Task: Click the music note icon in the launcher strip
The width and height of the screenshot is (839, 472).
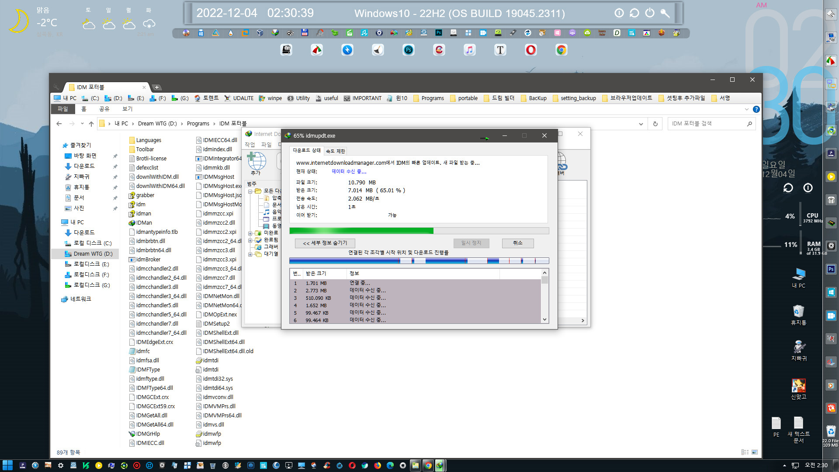Action: [x=364, y=33]
